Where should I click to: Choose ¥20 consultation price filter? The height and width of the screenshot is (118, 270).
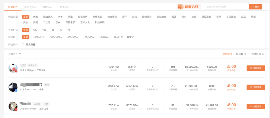pyautogui.click(x=35, y=30)
